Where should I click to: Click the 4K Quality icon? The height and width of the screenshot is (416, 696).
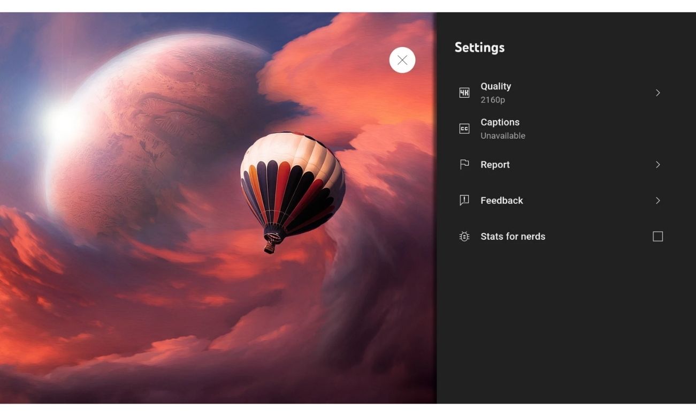pyautogui.click(x=464, y=93)
